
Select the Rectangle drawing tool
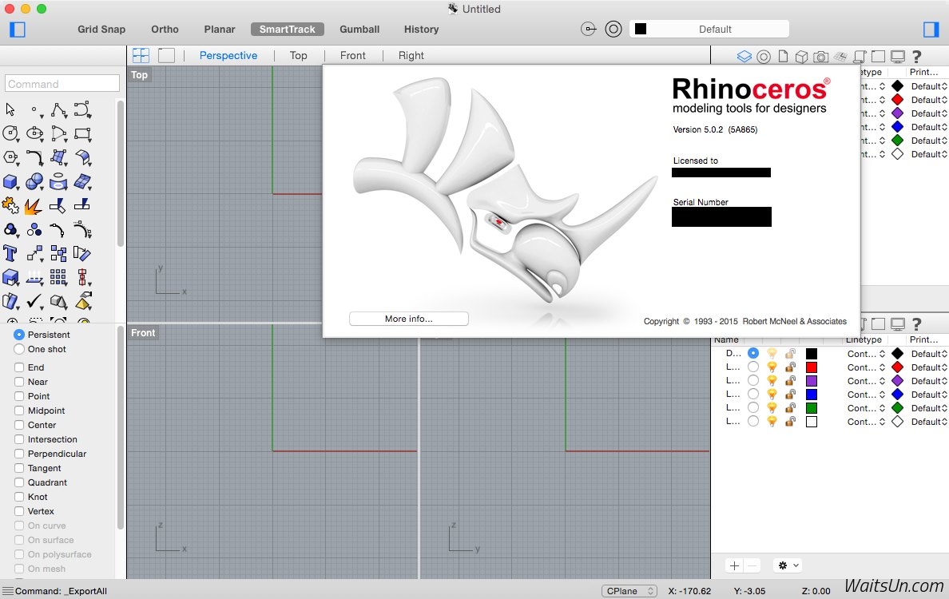tap(82, 134)
